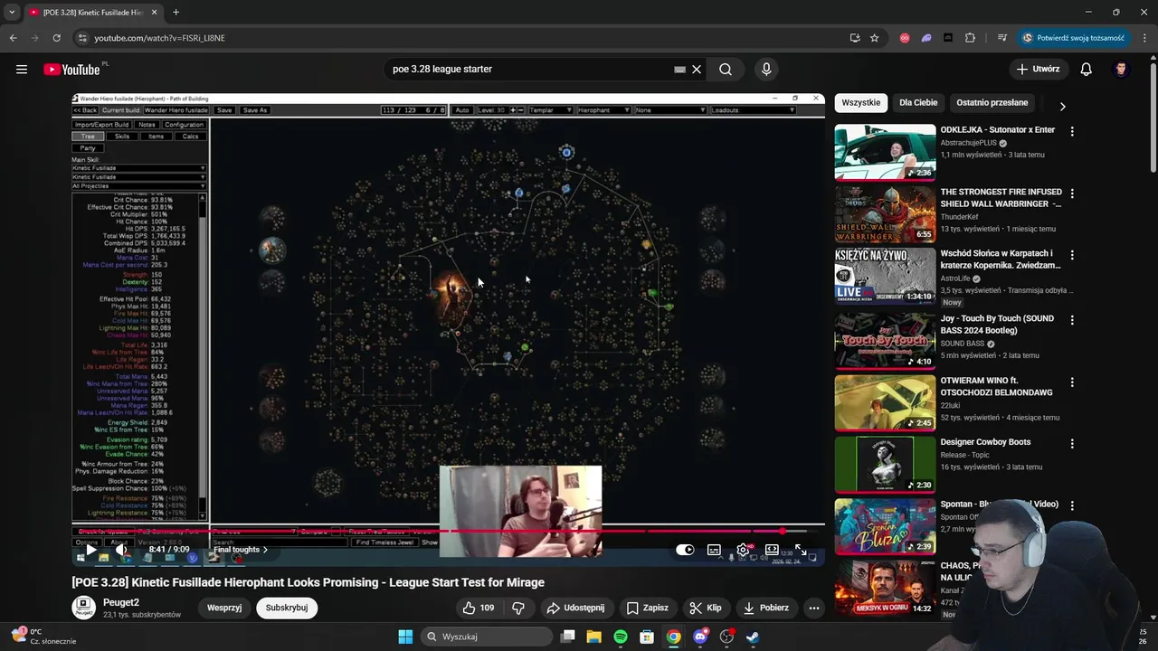Image resolution: width=1158 pixels, height=651 pixels.
Task: Open more actions menu below the video
Action: tap(813, 608)
